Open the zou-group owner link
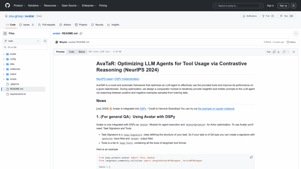The height and width of the screenshot is (169, 301). pyautogui.click(x=16, y=16)
